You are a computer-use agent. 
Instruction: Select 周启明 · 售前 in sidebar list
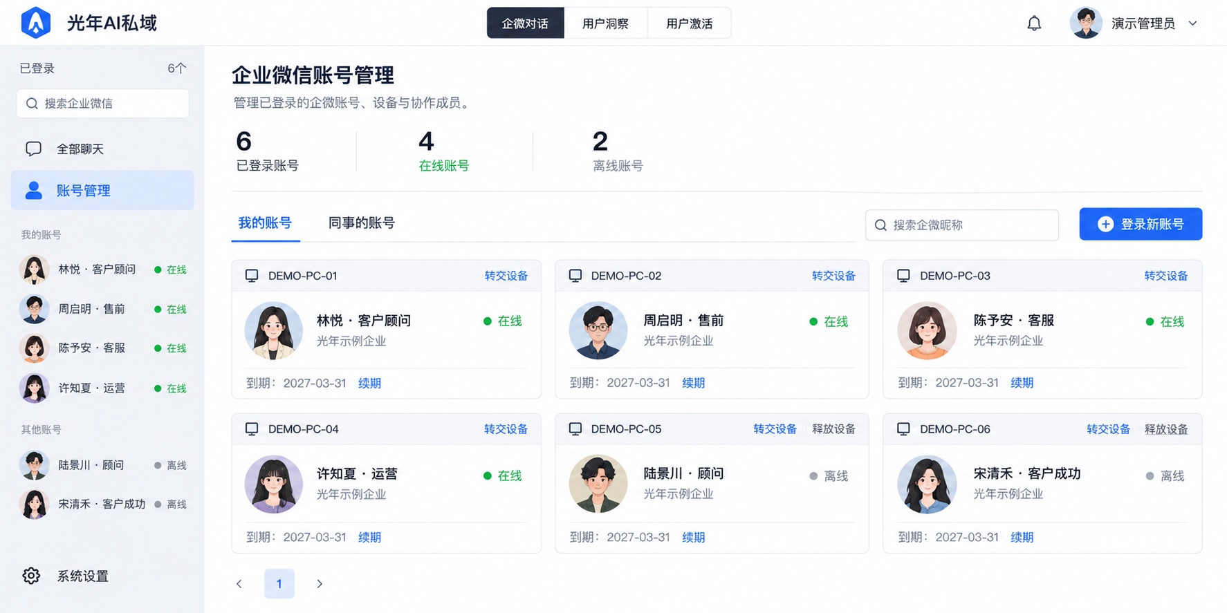[x=102, y=309]
